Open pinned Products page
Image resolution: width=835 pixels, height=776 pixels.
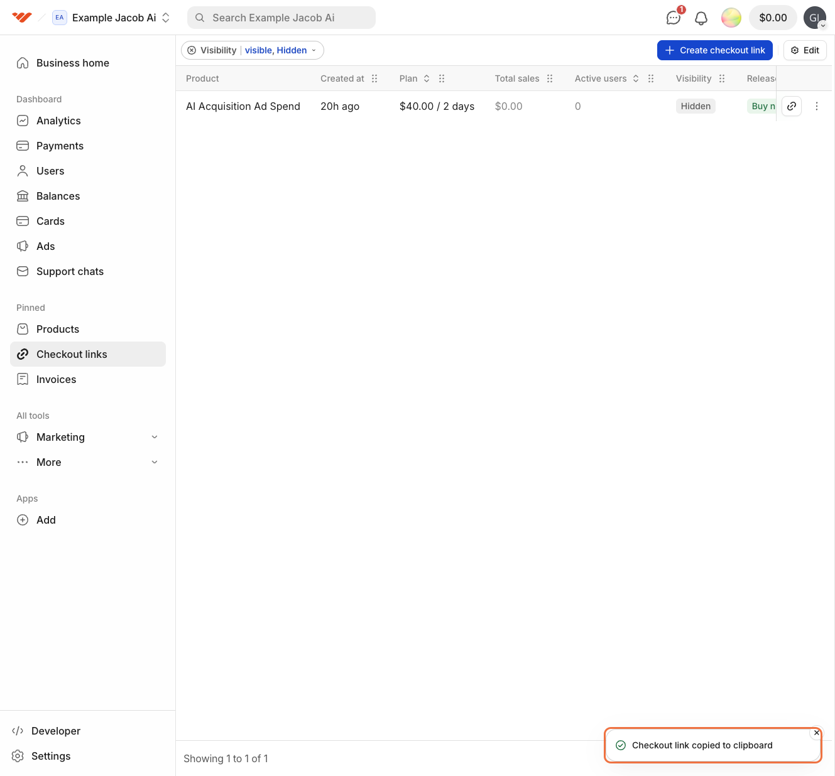pyautogui.click(x=88, y=329)
